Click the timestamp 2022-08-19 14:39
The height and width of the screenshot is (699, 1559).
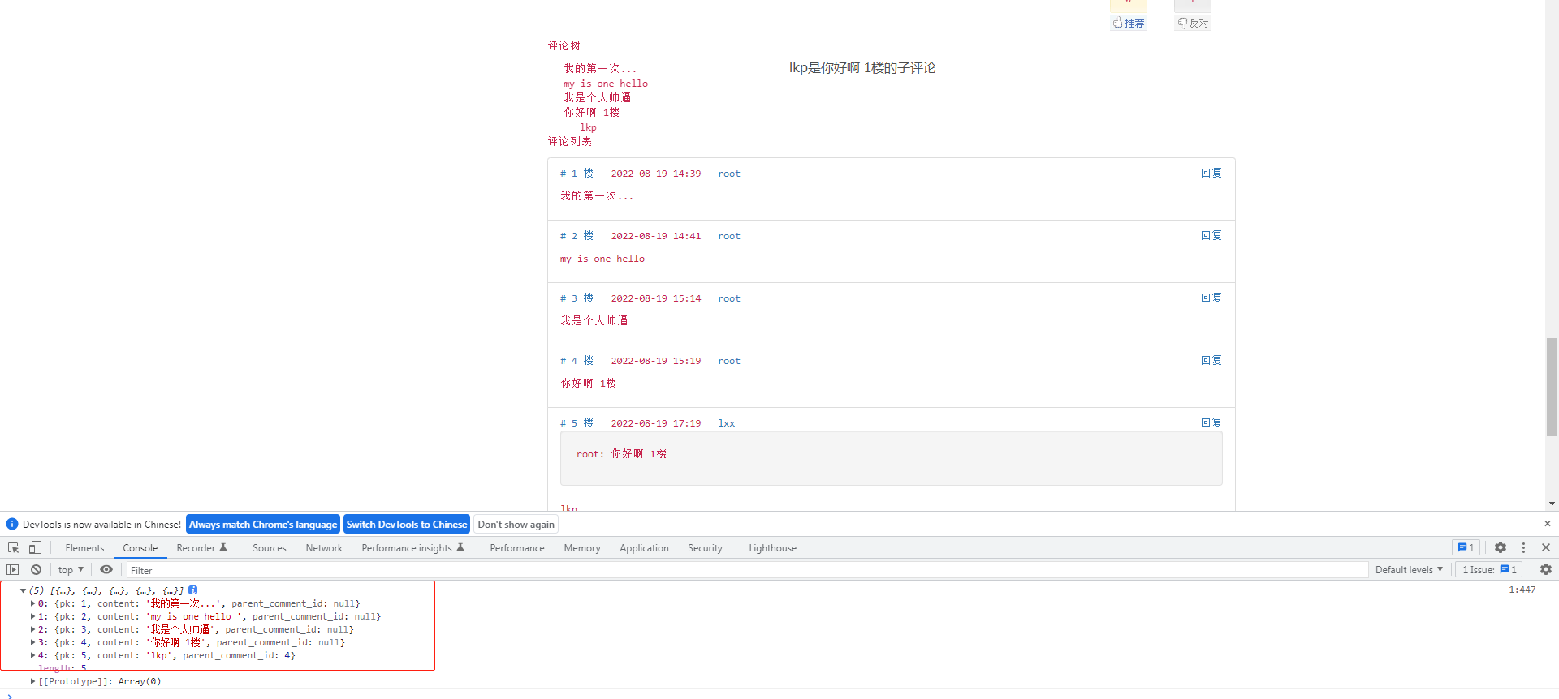pyautogui.click(x=656, y=174)
